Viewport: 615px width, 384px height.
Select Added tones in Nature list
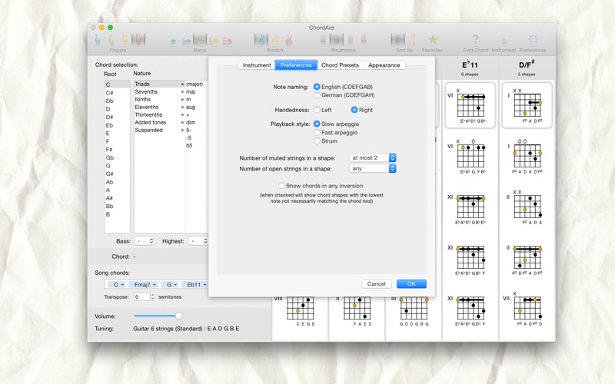click(x=159, y=122)
